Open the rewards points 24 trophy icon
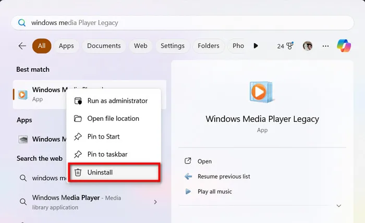This screenshot has width=365, height=223. (285, 46)
